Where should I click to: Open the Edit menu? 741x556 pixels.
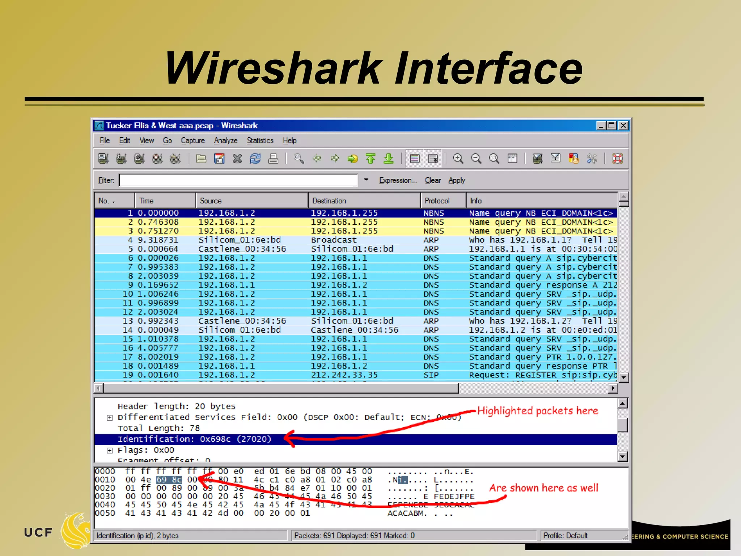coord(124,140)
